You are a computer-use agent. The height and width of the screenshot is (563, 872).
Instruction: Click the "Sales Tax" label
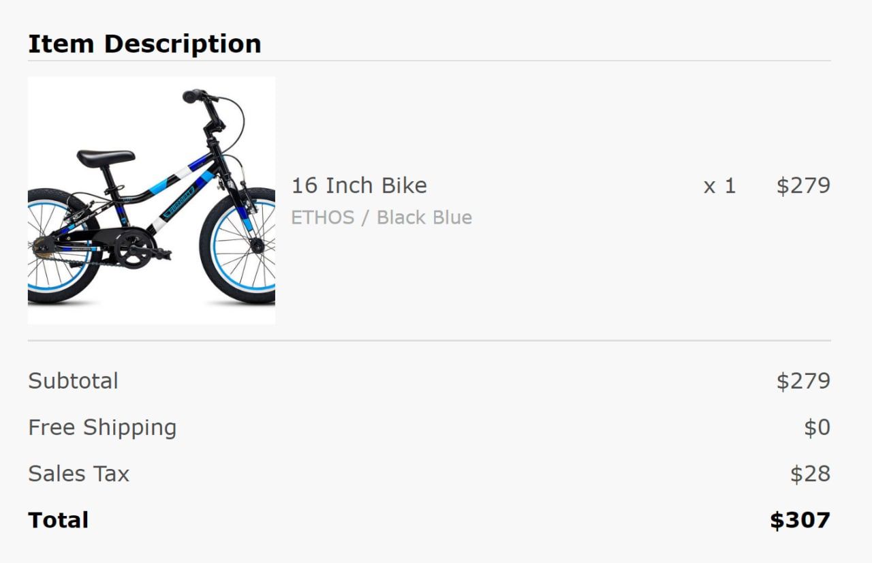tap(78, 474)
